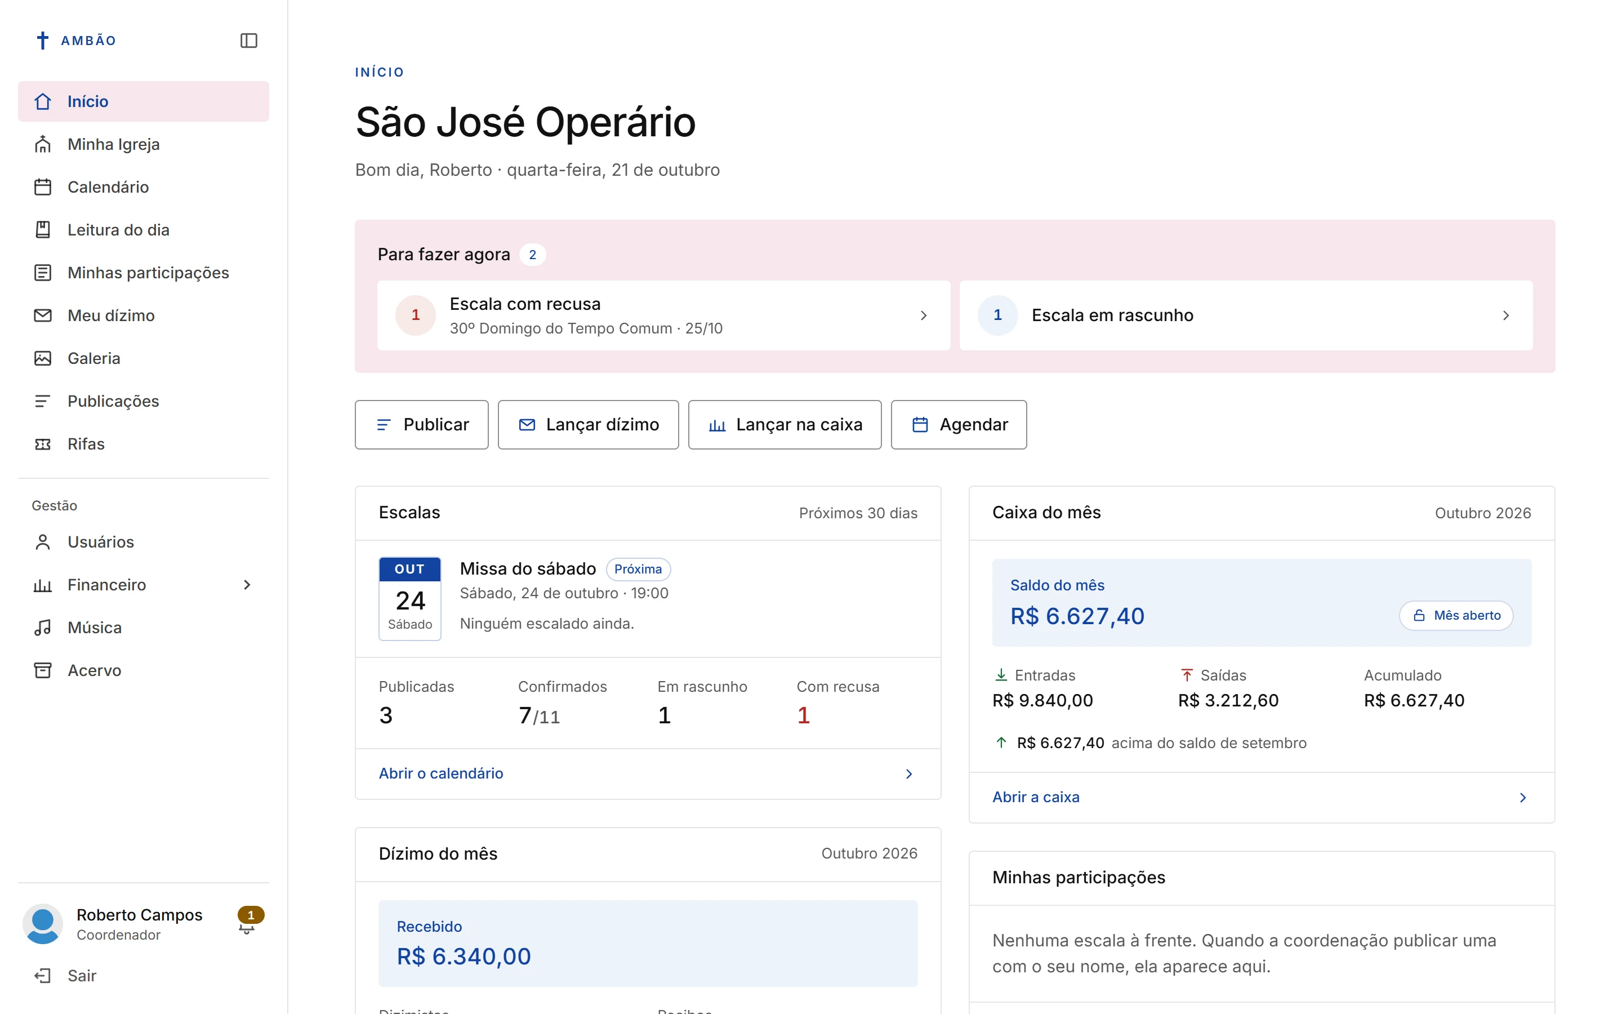Click the chevron beside Abrir a caixa
Image resolution: width=1622 pixels, height=1014 pixels.
click(1523, 797)
